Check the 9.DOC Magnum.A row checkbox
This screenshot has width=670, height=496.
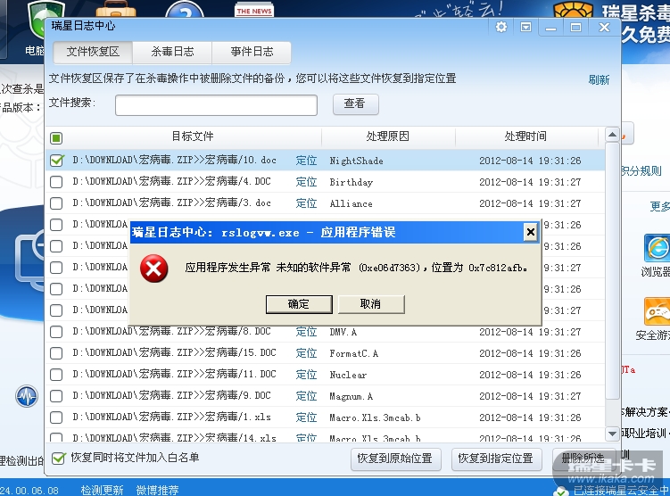56,396
